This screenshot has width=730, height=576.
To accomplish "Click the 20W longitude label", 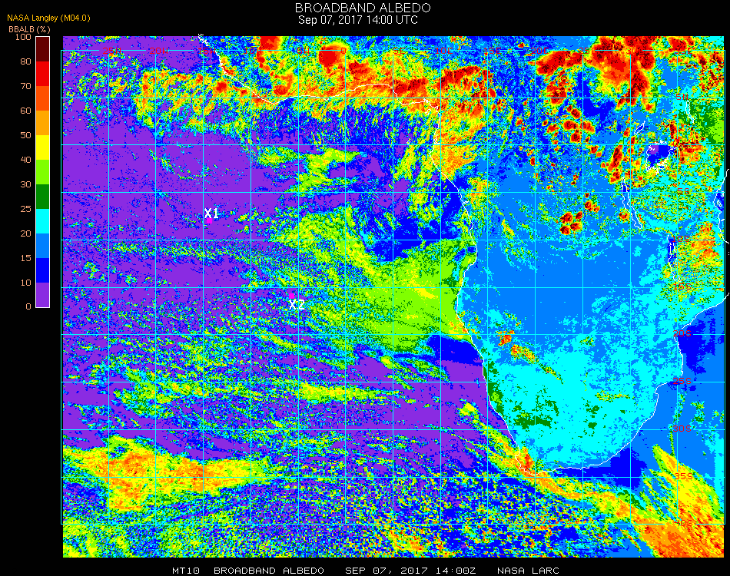I will (159, 51).
